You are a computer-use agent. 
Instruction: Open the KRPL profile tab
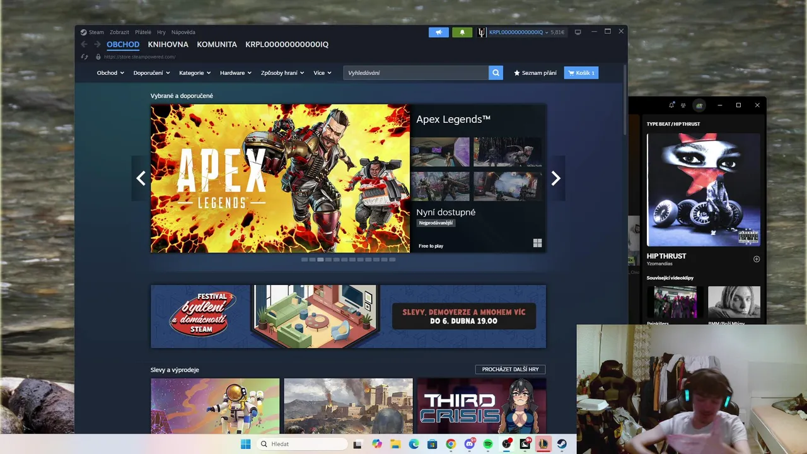pos(287,44)
